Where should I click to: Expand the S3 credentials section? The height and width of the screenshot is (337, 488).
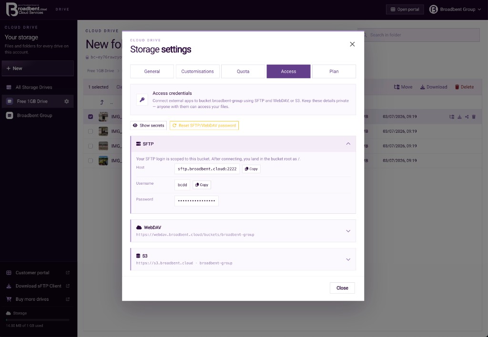(243, 259)
